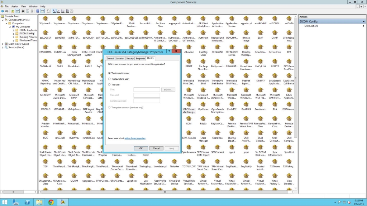Select the UICOM component icon
This screenshot has width=367, height=206.
pos(74,177)
